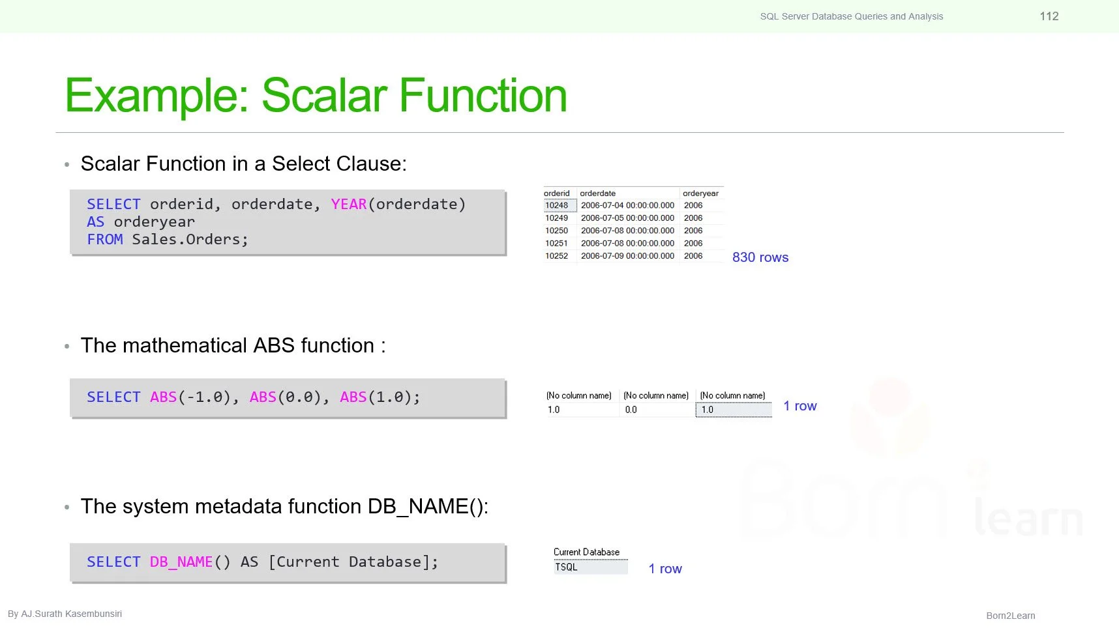Select row 10252 in the orders result
The image size is (1119, 628).
tap(633, 256)
